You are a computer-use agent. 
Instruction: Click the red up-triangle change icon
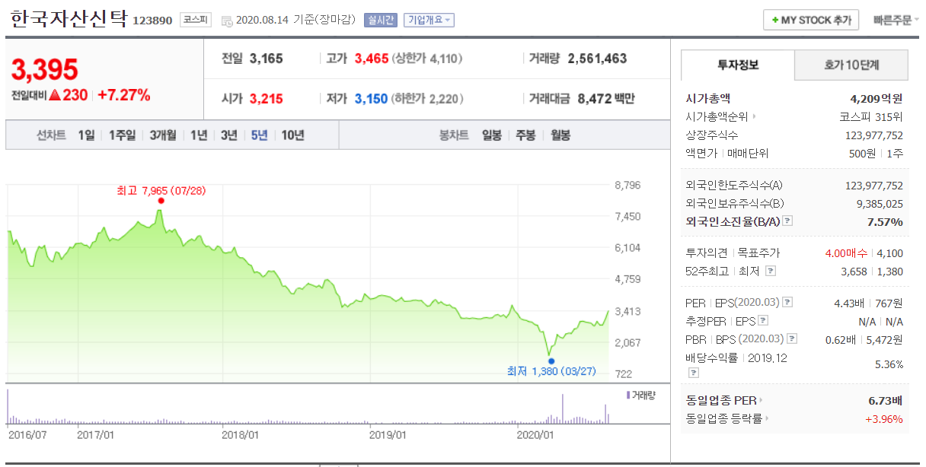(x=54, y=96)
